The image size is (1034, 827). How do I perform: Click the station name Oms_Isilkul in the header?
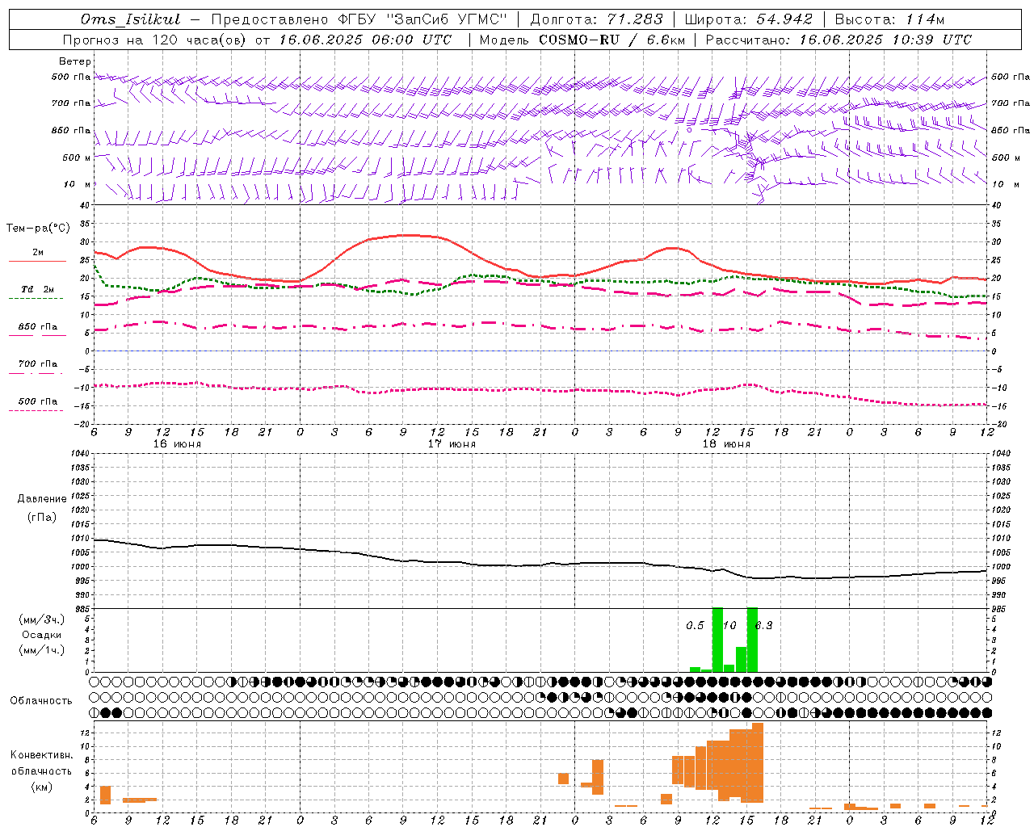130,19
